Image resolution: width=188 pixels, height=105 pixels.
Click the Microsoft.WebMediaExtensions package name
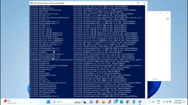click(x=43, y=85)
